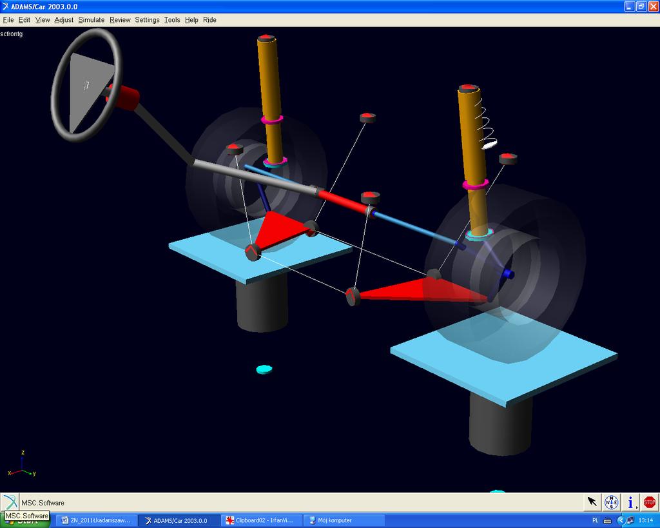Open the Edit menu
The height and width of the screenshot is (528, 660).
pos(24,20)
